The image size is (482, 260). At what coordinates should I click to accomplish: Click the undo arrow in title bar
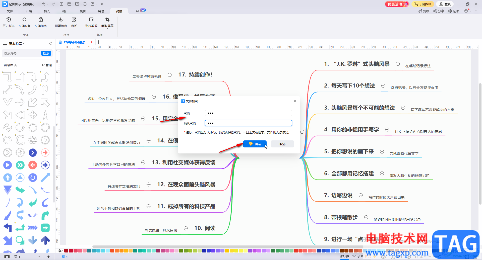coord(44,4)
